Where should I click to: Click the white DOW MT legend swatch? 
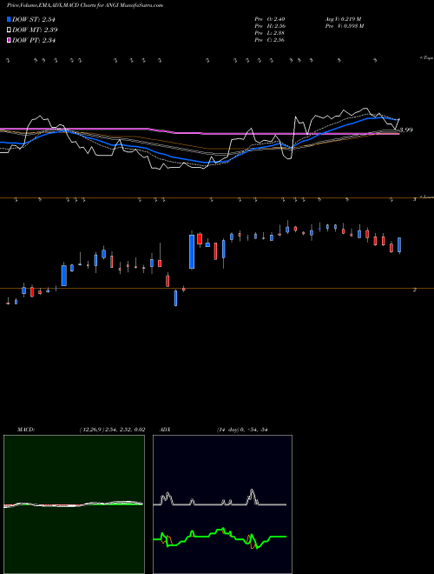(9, 30)
